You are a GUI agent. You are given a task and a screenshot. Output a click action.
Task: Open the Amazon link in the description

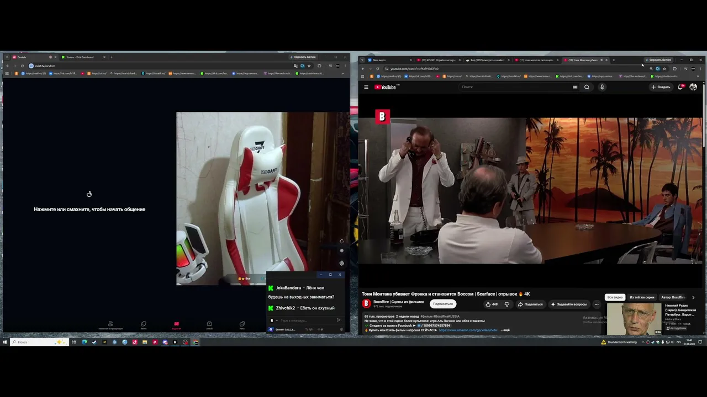pyautogui.click(x=468, y=330)
